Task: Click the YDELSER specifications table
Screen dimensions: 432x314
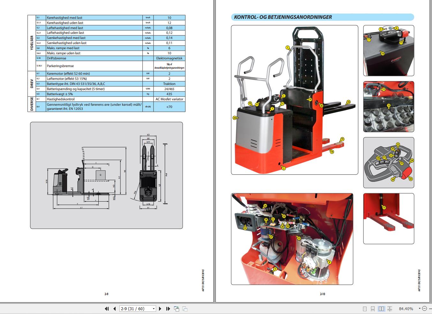Action: (x=105, y=45)
